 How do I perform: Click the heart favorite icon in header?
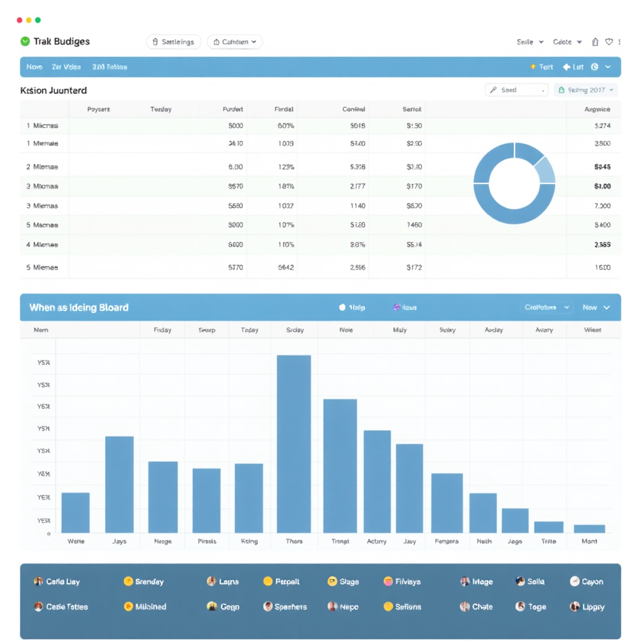(609, 42)
